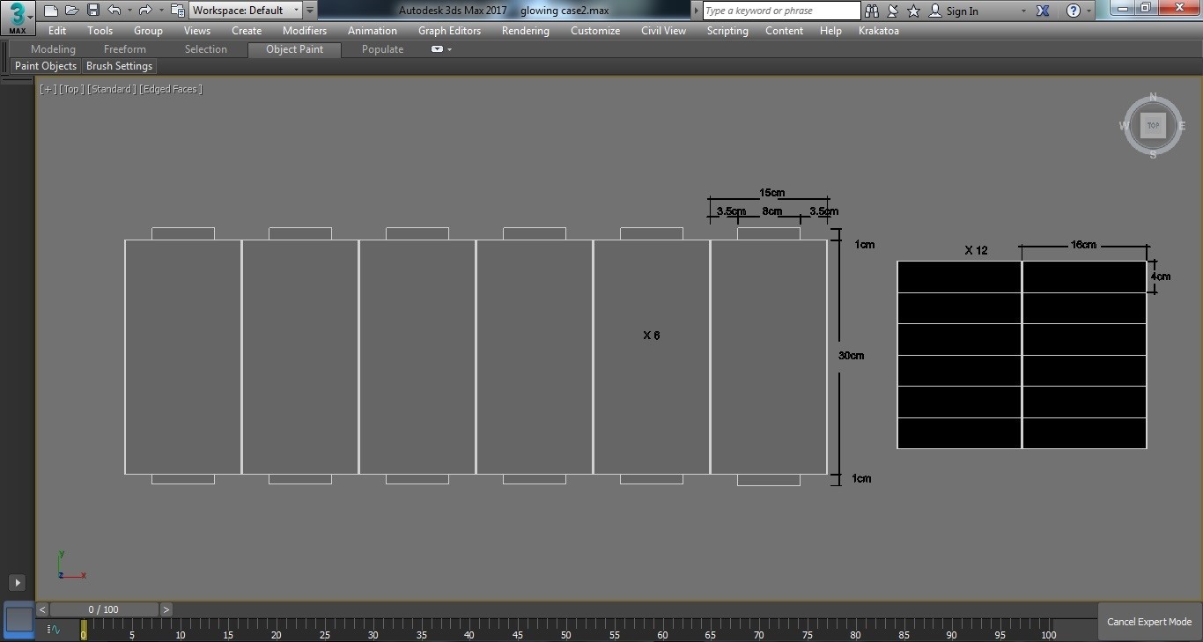This screenshot has height=642, width=1203.
Task: Open the Content menu
Action: tap(784, 31)
